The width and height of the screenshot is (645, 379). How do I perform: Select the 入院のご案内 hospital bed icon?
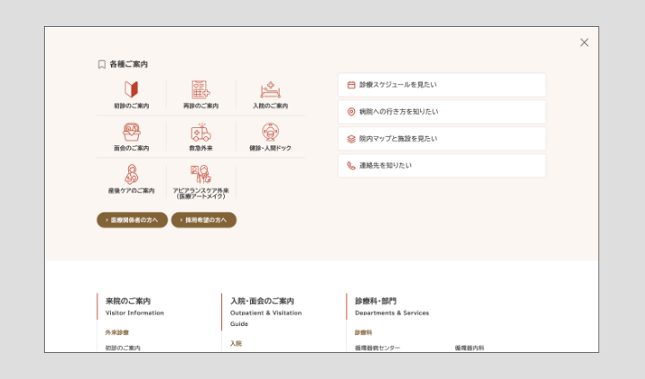[x=270, y=90]
